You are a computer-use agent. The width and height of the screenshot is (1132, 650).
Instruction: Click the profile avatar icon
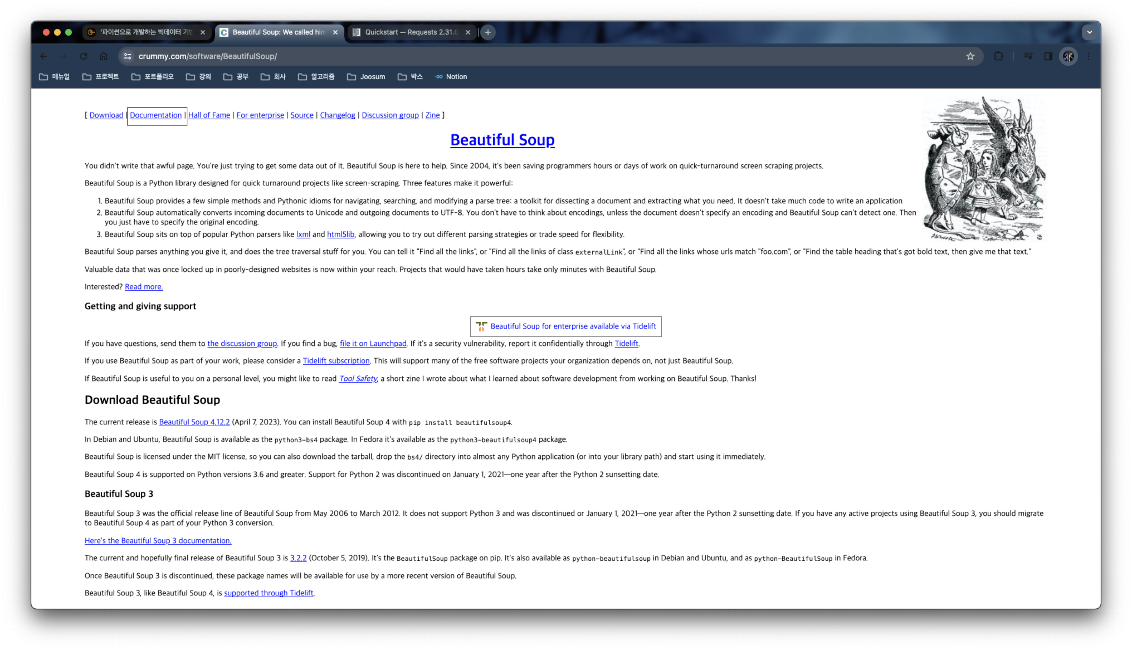pos(1068,56)
